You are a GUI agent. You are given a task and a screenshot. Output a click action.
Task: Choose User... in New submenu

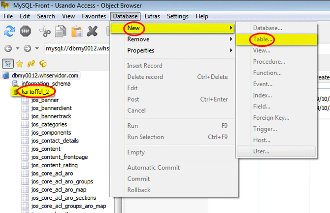pyautogui.click(x=276, y=151)
